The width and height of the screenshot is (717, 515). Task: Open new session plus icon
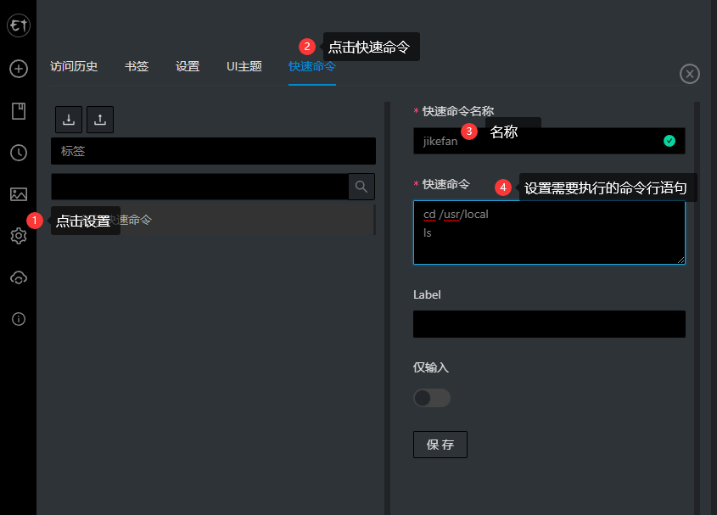[19, 69]
